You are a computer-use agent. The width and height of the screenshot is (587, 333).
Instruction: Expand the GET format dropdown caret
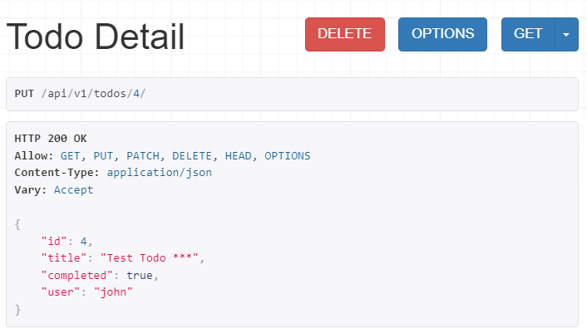pyautogui.click(x=566, y=34)
